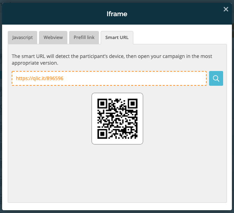This screenshot has height=213, width=234.
Task: Click the QR code image
Action: pos(117,118)
